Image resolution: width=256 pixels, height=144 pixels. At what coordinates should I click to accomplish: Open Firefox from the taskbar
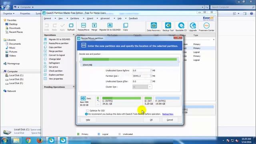click(x=40, y=140)
